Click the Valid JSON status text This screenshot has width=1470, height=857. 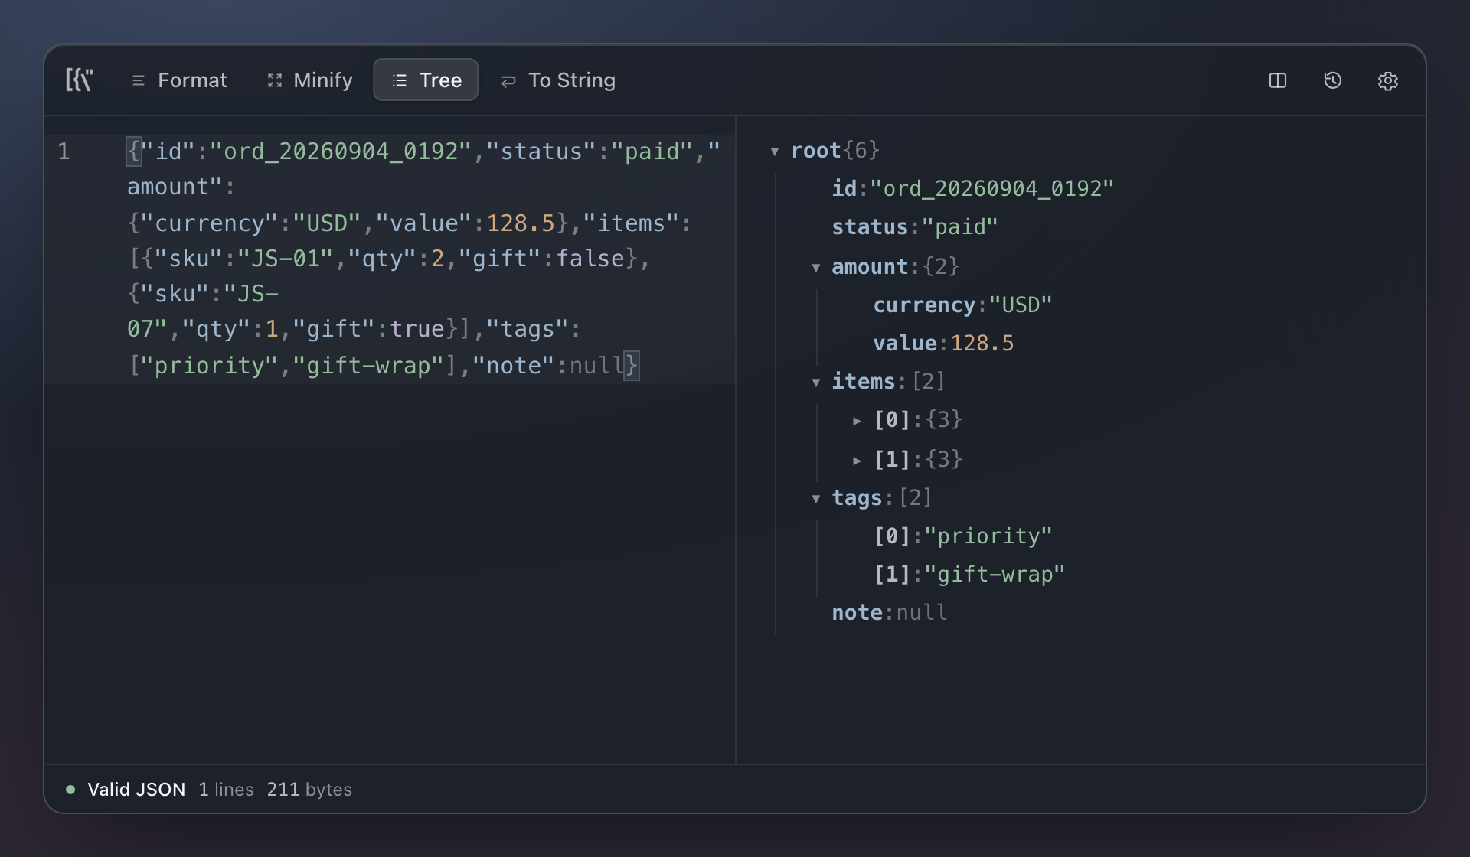point(136,790)
